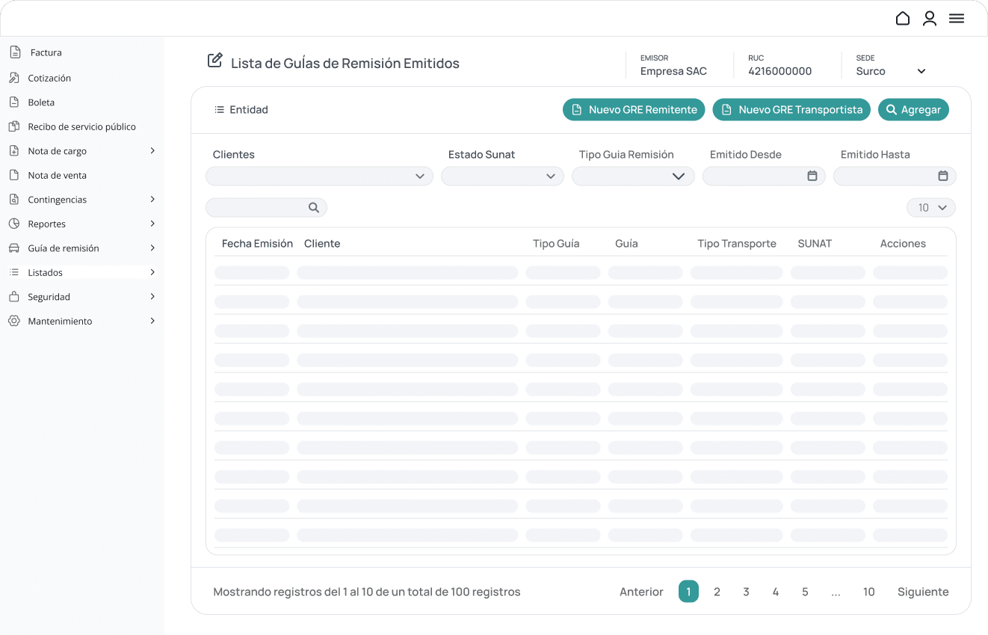Click the Emitido Hasta date field
The height and width of the screenshot is (635, 988).
click(895, 177)
